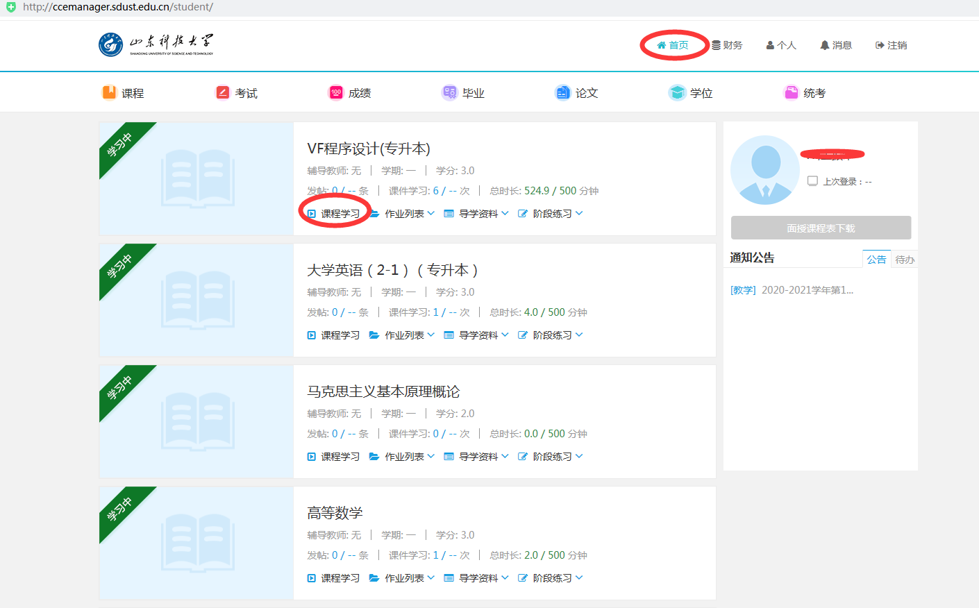
Task: Check the 上次登录 checkbox in profile panel
Action: [814, 181]
